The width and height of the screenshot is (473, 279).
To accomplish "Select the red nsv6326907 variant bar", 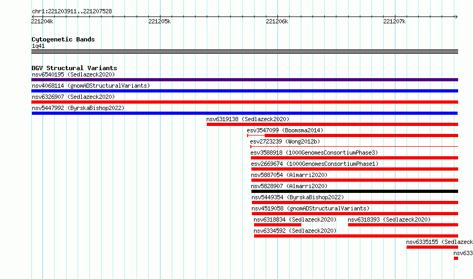I will [x=244, y=102].
